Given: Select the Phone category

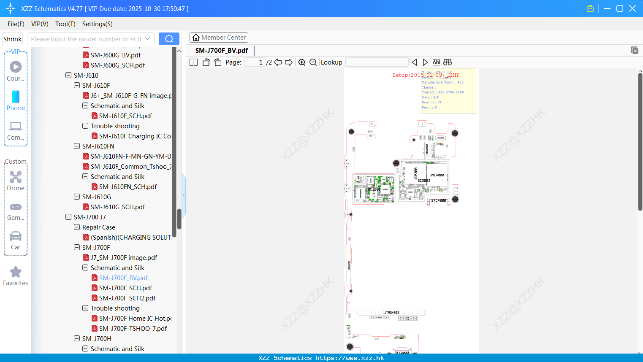Looking at the screenshot, I should click(16, 100).
